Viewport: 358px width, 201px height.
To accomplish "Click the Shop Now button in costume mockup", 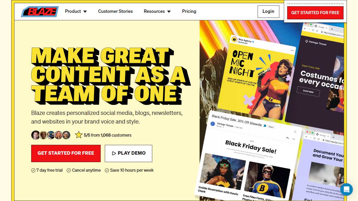I will coord(308,91).
